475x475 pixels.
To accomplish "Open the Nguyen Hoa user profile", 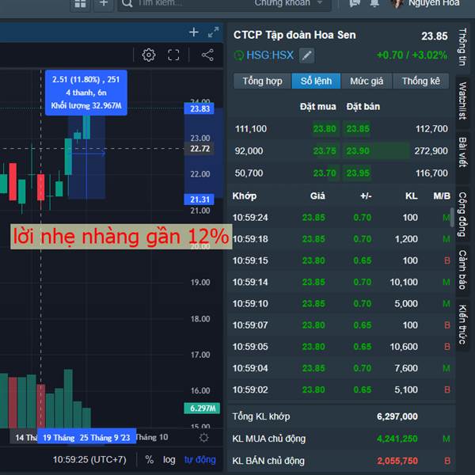I will pyautogui.click(x=427, y=3).
